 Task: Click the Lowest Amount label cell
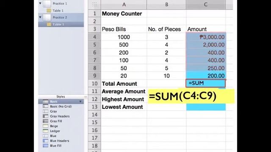(x=124, y=107)
